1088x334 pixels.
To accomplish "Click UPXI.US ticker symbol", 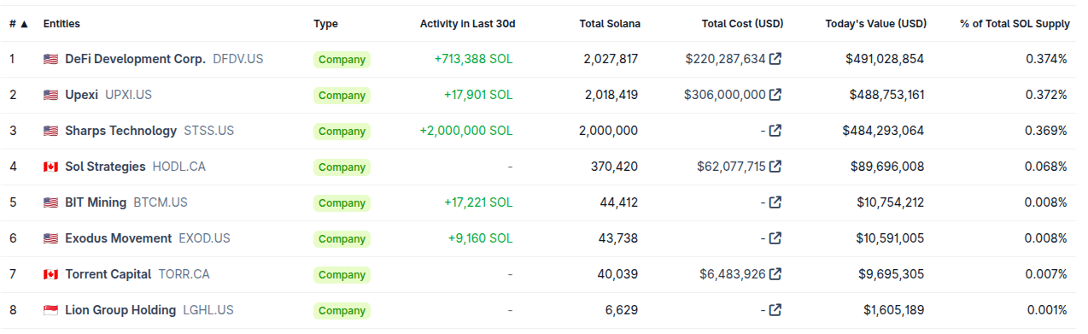I will click(x=128, y=95).
